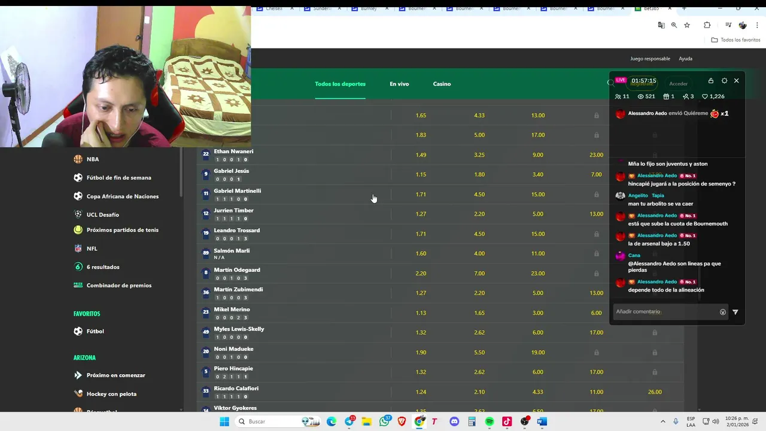Viewport: 766px width, 431px height.
Task: Select Noni Madueke odds 19.00
Action: 538,353
